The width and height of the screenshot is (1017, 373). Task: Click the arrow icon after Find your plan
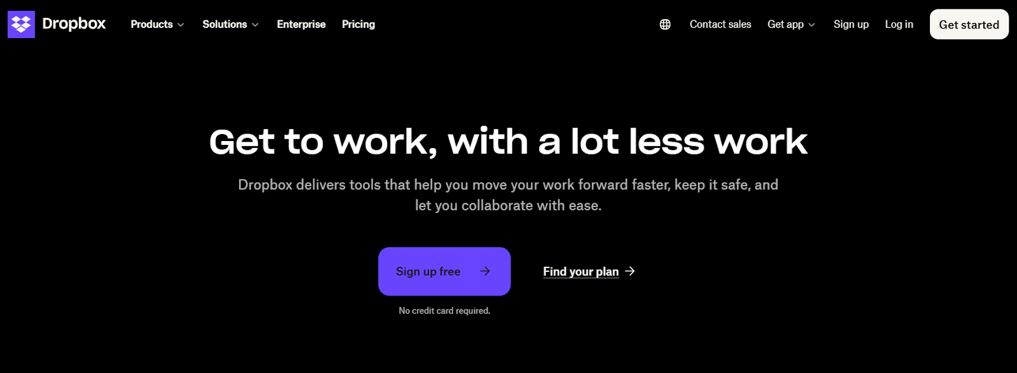[x=630, y=271]
